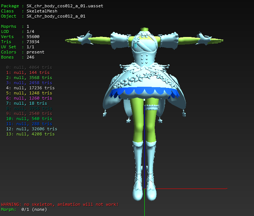Image resolution: width=254 pixels, height=216 pixels.
Task: Click the SkeletalMesh class value
Action: [x=42, y=11]
